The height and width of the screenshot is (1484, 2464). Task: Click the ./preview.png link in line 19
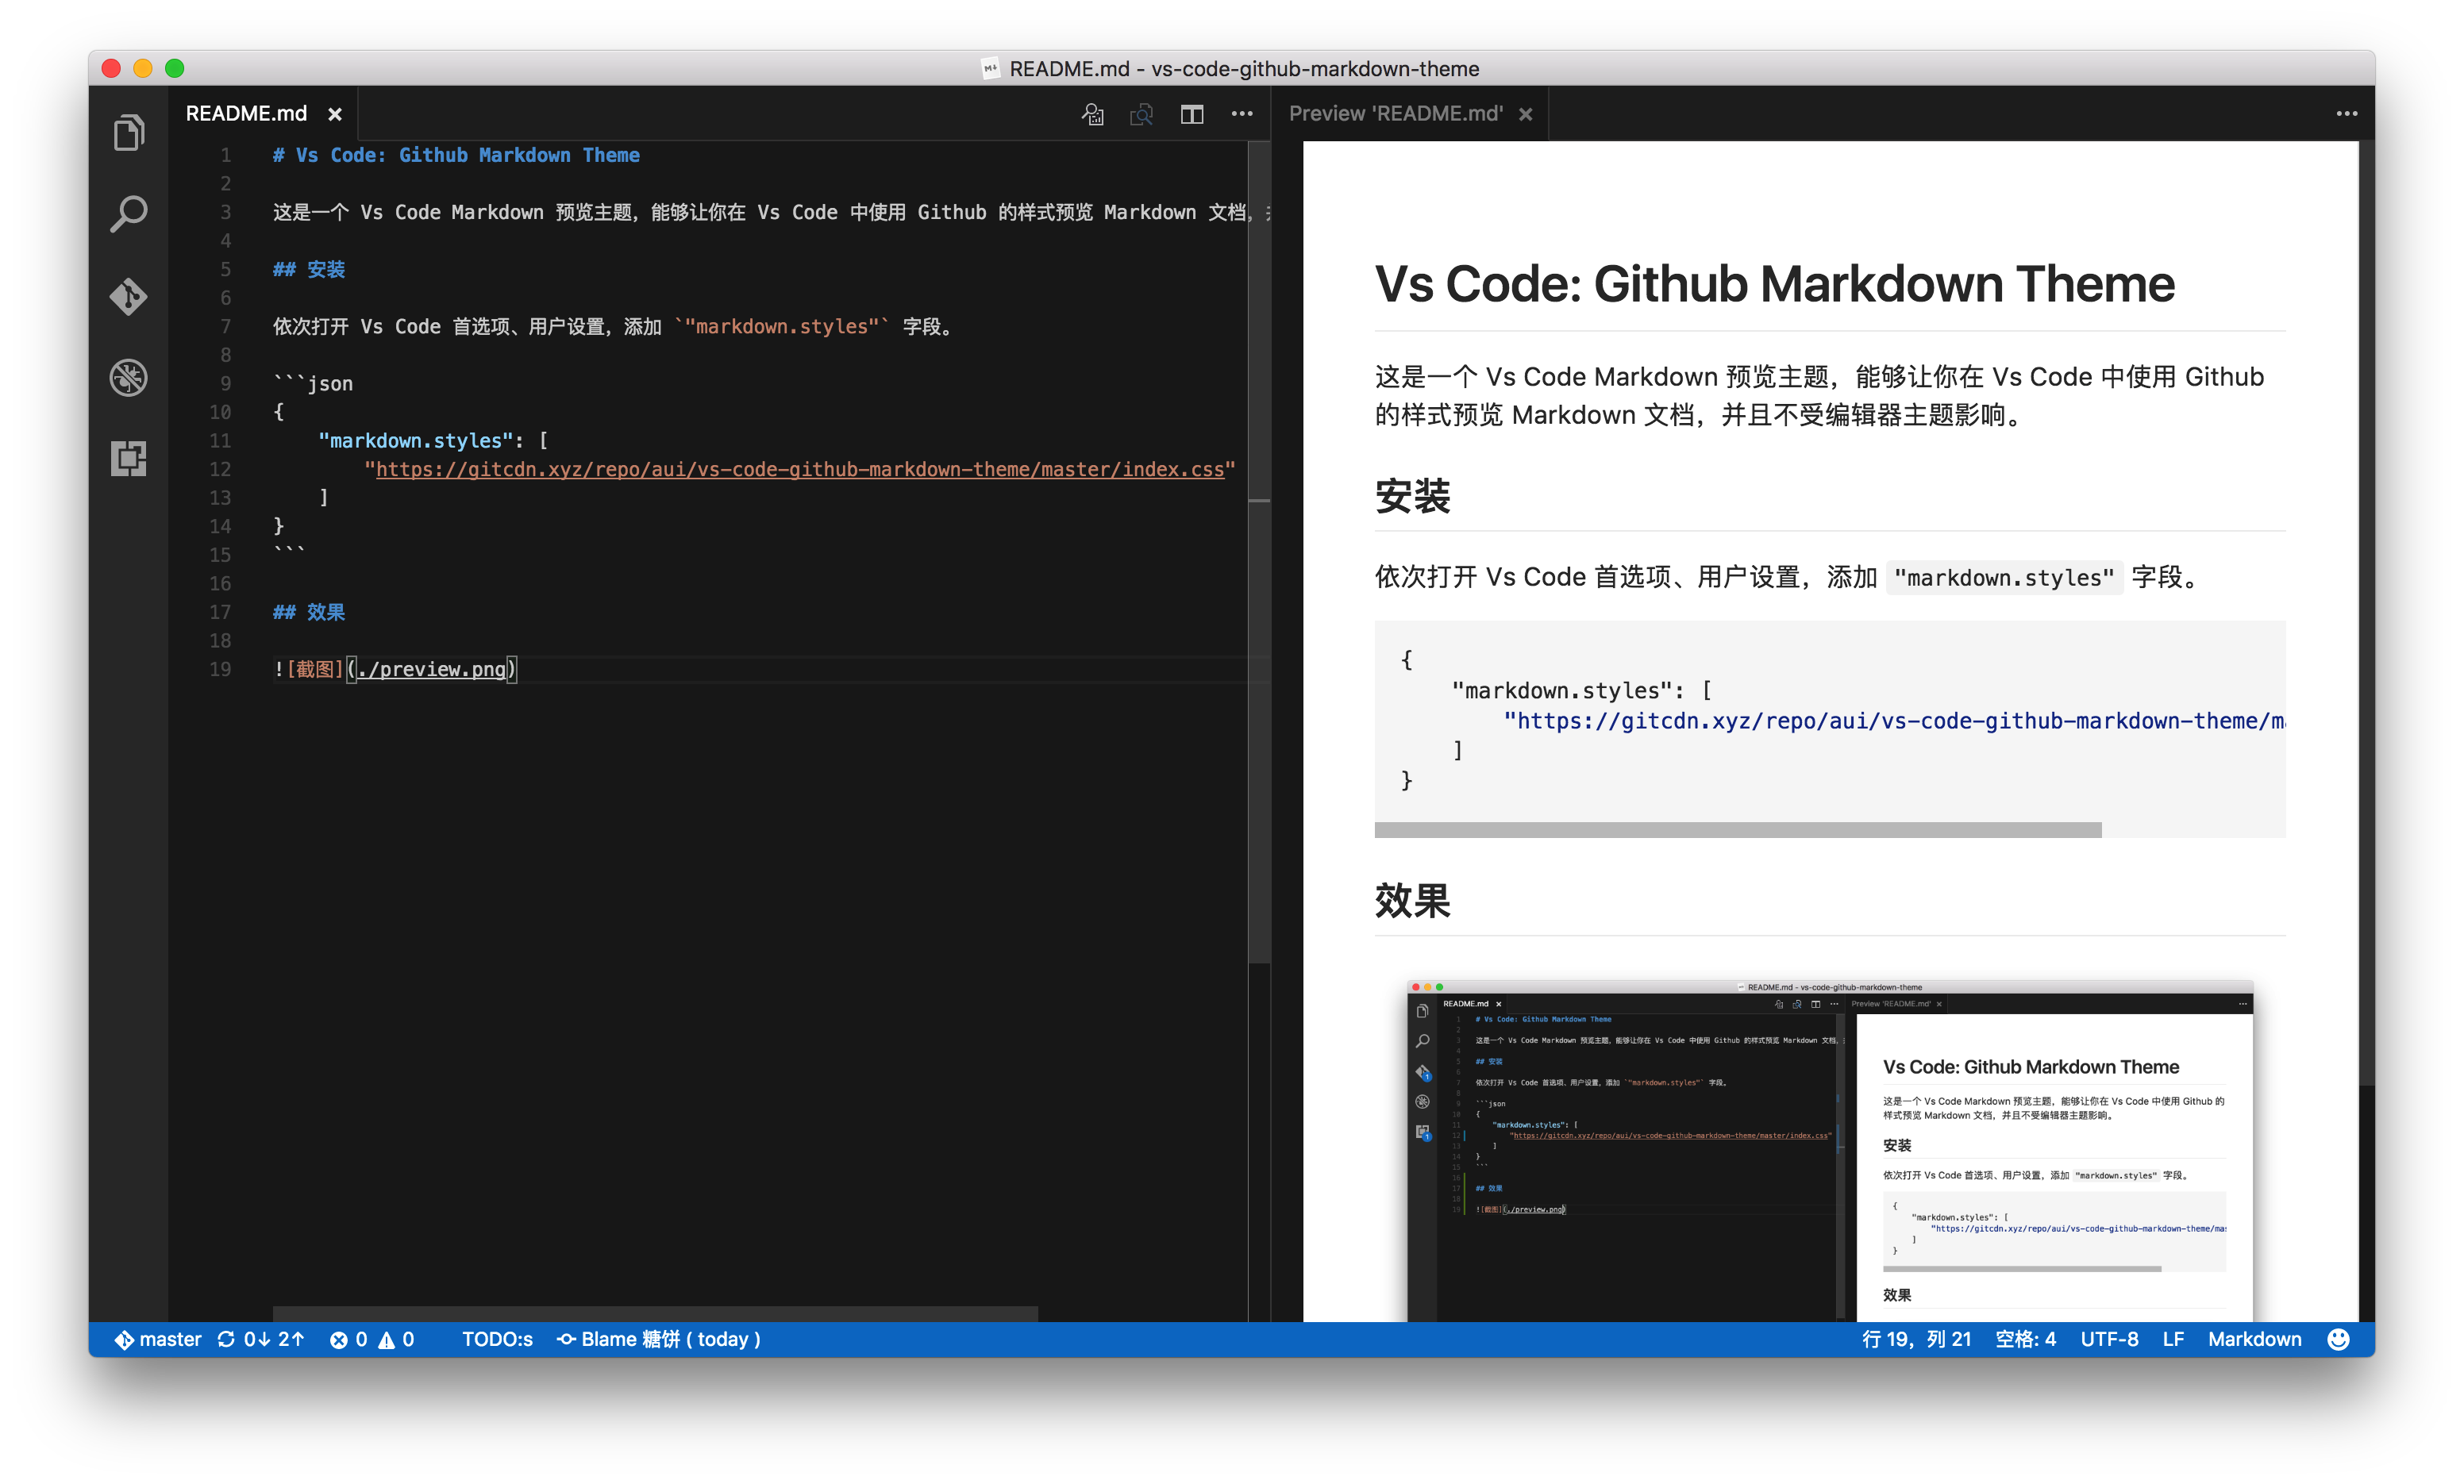pyautogui.click(x=432, y=669)
